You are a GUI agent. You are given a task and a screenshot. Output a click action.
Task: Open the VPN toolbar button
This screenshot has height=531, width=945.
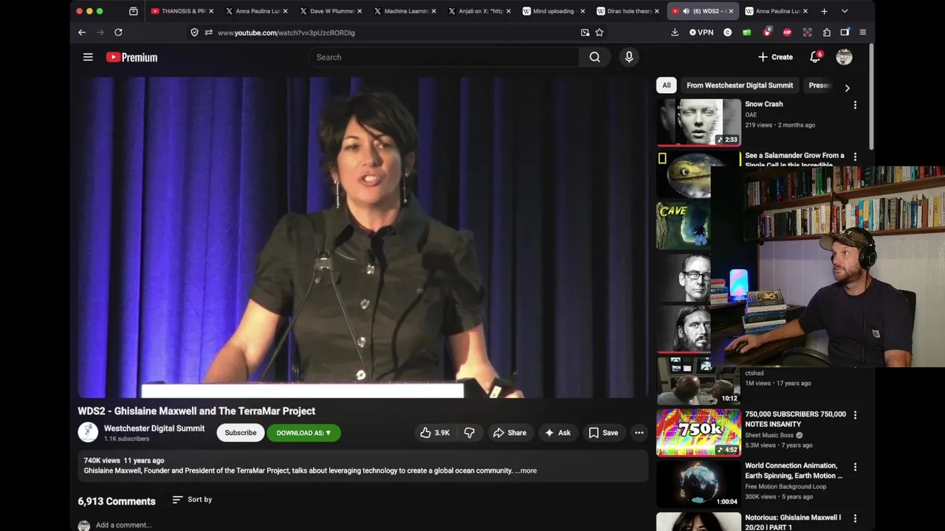(x=701, y=32)
